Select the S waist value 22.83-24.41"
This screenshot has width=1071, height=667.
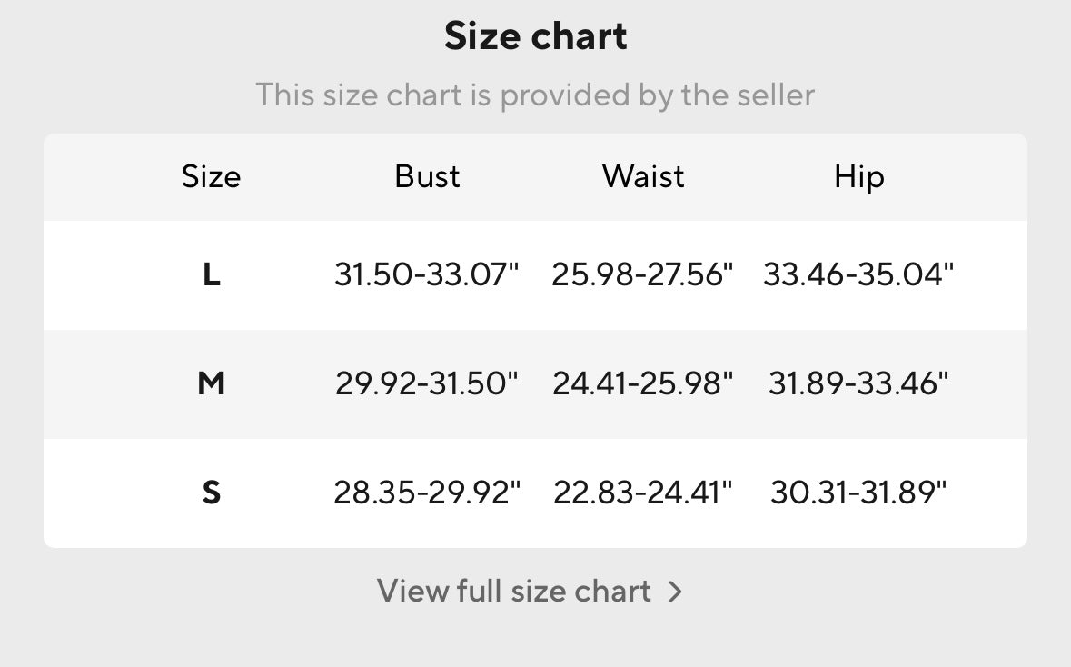point(643,493)
